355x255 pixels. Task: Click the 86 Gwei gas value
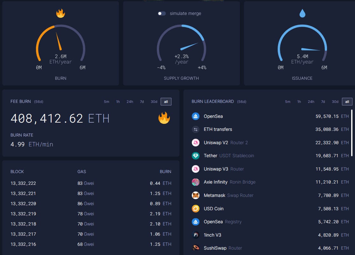86,204
